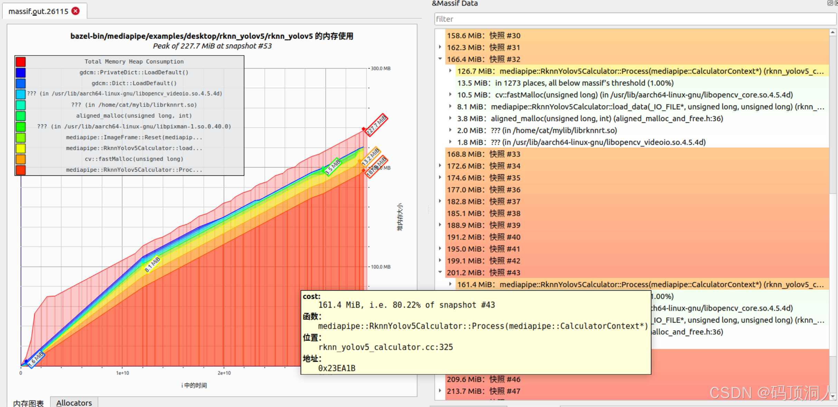Click the blue gdcm::PrivateDict::LoadDefault legend swatch
Image resolution: width=838 pixels, height=407 pixels.
point(21,72)
